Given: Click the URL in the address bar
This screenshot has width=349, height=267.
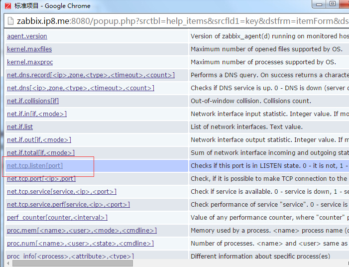Looking at the screenshot, I should [x=183, y=21].
